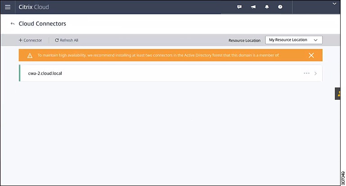Click the high availability recommendation text
346x186 pixels.
158,55
